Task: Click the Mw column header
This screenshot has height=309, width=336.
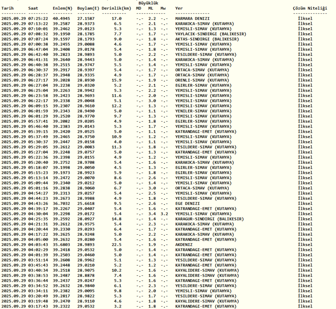Action: (x=163, y=8)
